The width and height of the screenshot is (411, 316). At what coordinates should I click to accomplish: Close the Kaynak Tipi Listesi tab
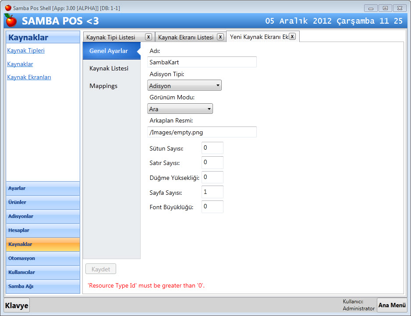[x=149, y=37]
